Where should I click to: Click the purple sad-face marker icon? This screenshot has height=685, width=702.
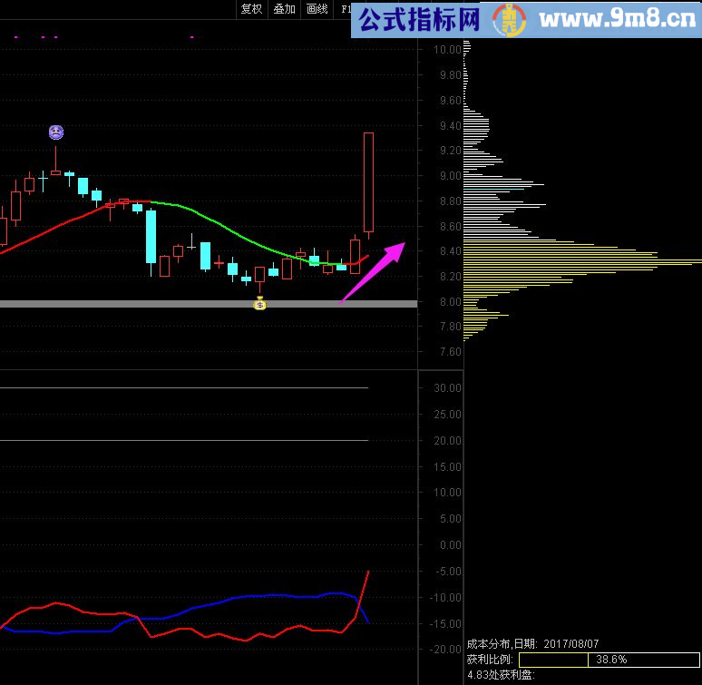[56, 132]
